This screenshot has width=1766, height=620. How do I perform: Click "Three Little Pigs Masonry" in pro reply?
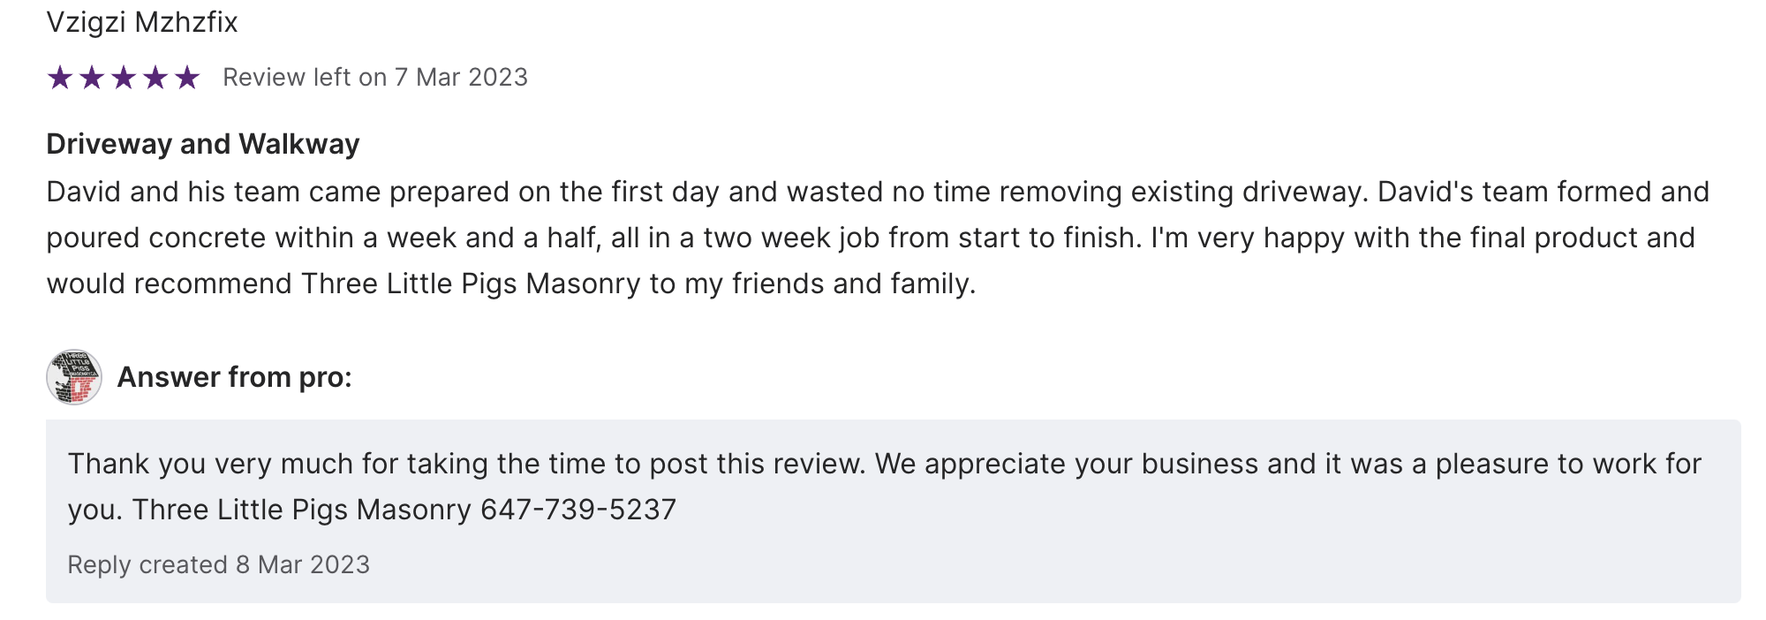pyautogui.click(x=302, y=510)
